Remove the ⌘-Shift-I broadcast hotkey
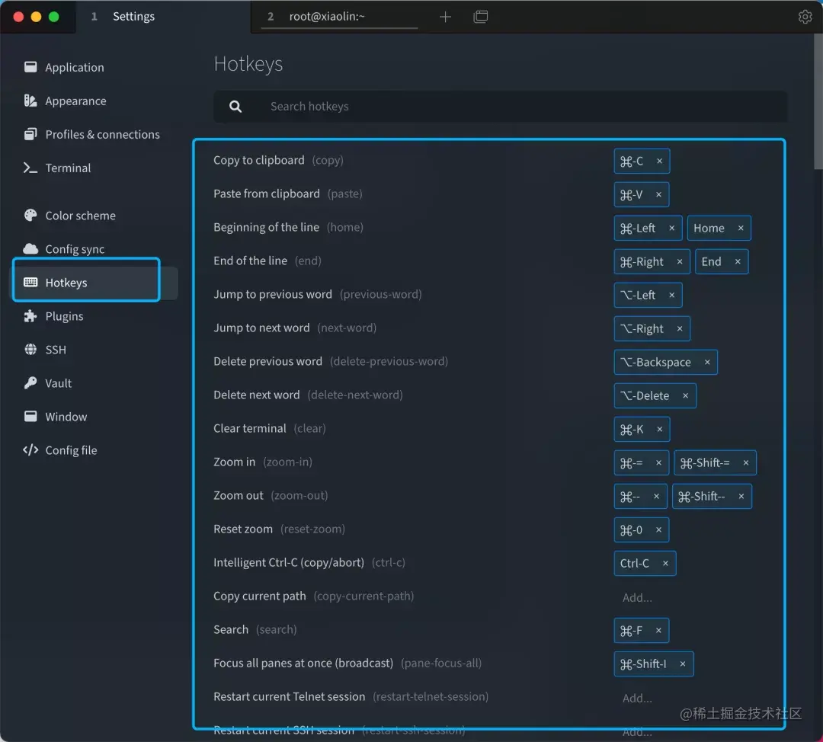823x742 pixels. [x=682, y=664]
